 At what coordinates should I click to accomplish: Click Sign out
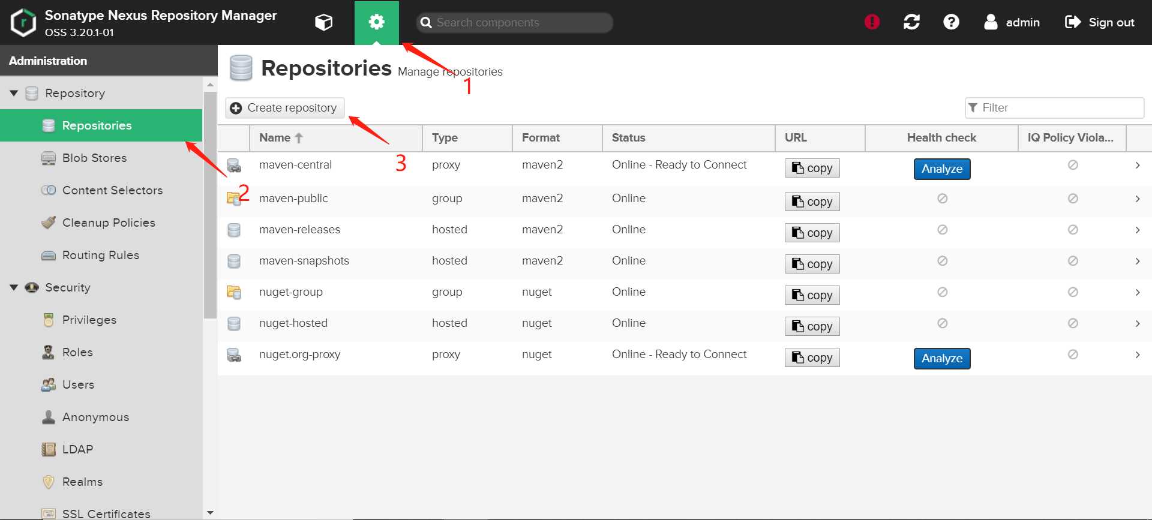[1099, 22]
